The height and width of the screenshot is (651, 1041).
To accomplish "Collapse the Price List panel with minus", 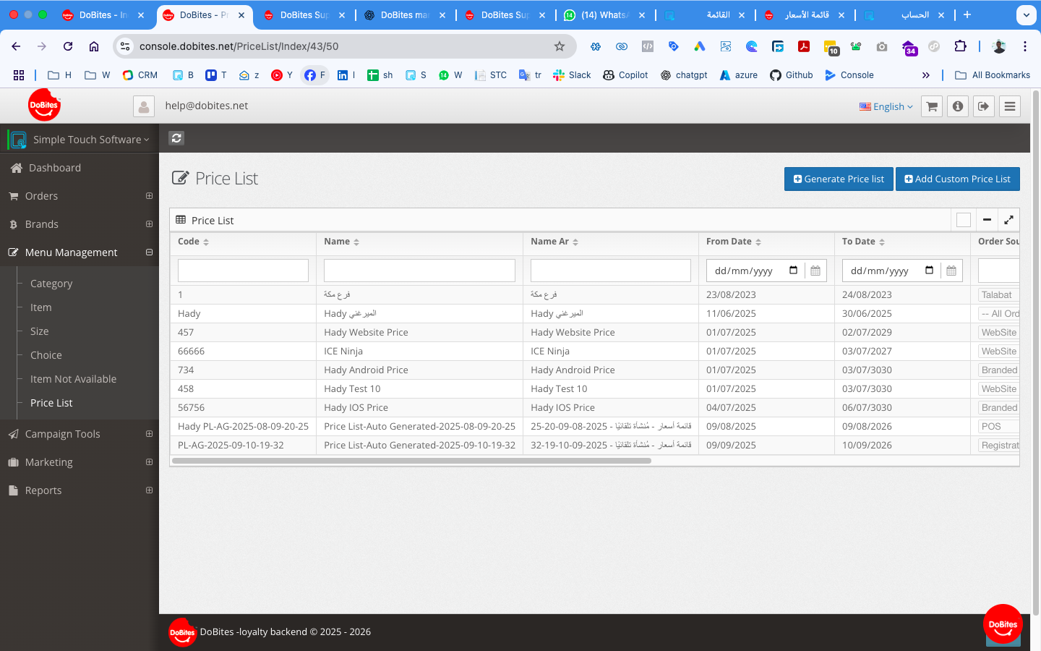I will (x=987, y=220).
